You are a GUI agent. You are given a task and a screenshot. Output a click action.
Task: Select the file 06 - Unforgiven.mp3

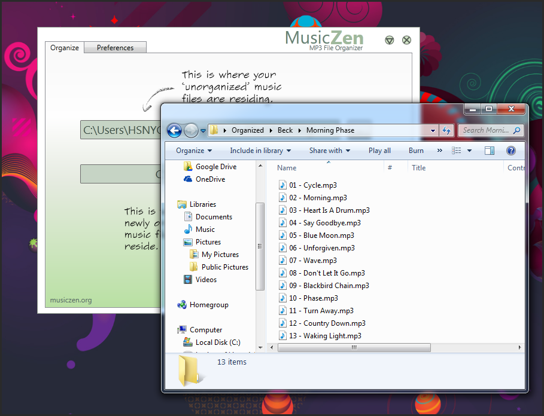coord(317,248)
